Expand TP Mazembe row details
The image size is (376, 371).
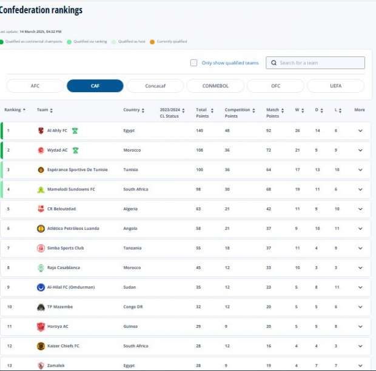pos(360,307)
